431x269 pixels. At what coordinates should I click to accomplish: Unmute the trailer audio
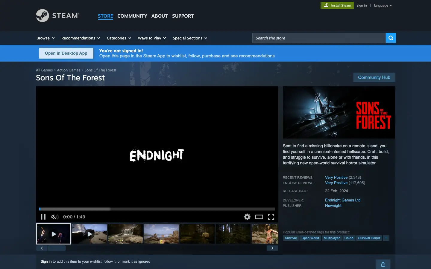(x=55, y=217)
